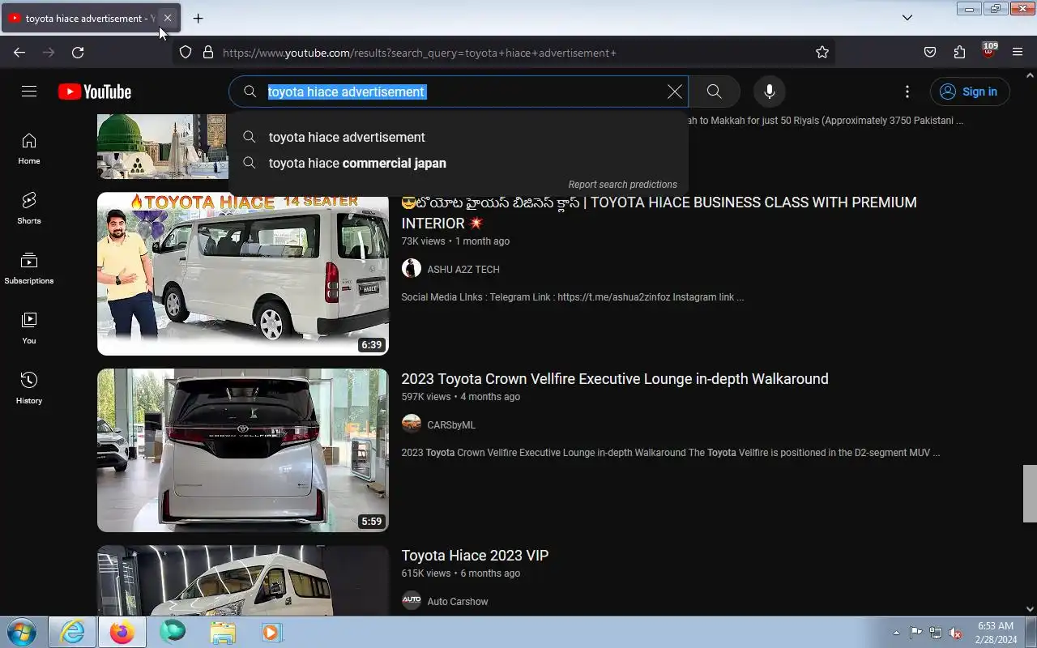Viewport: 1037px width, 648px height.
Task: Go back with the browser back arrow
Action: click(19, 52)
